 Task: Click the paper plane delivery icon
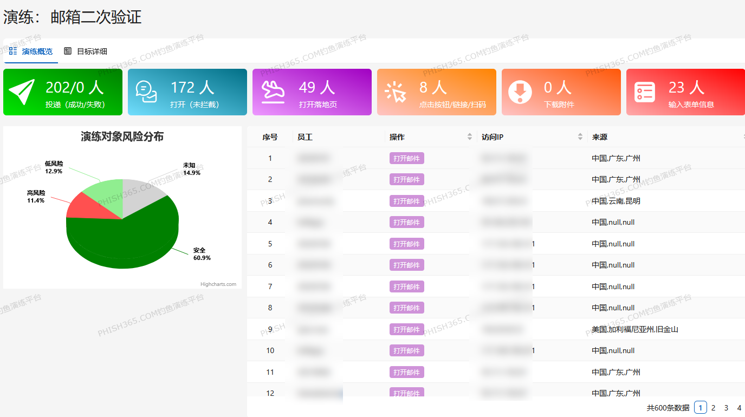pos(22,92)
